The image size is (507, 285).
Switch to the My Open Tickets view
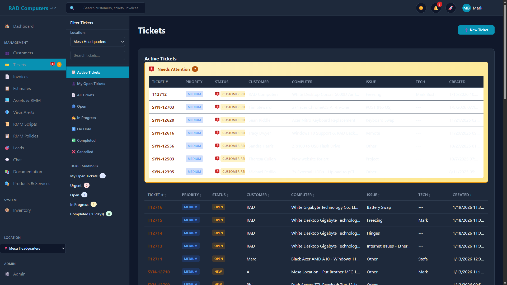click(x=91, y=83)
